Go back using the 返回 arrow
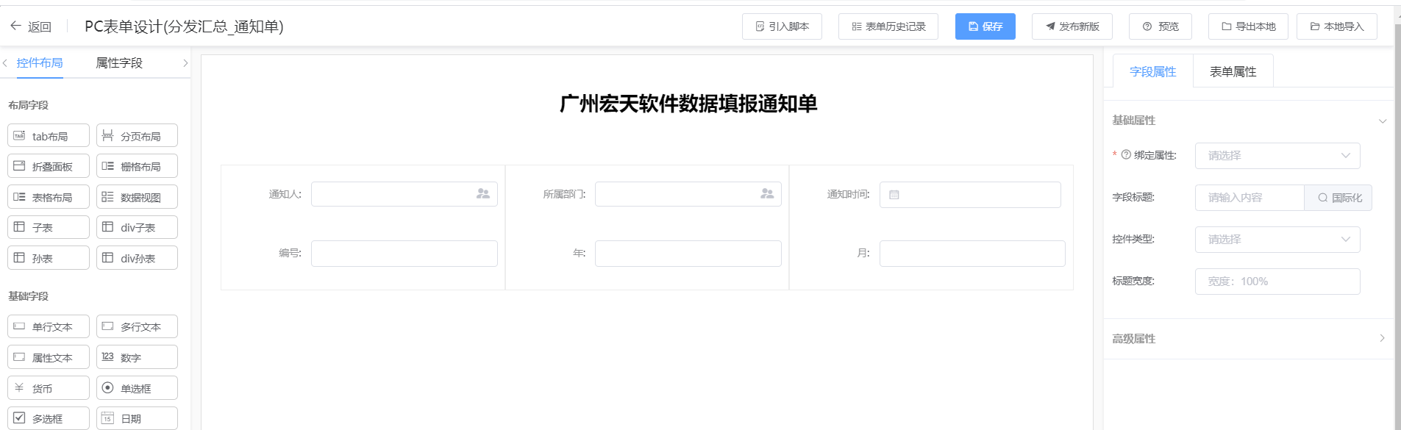The height and width of the screenshot is (430, 1401). coord(30,26)
